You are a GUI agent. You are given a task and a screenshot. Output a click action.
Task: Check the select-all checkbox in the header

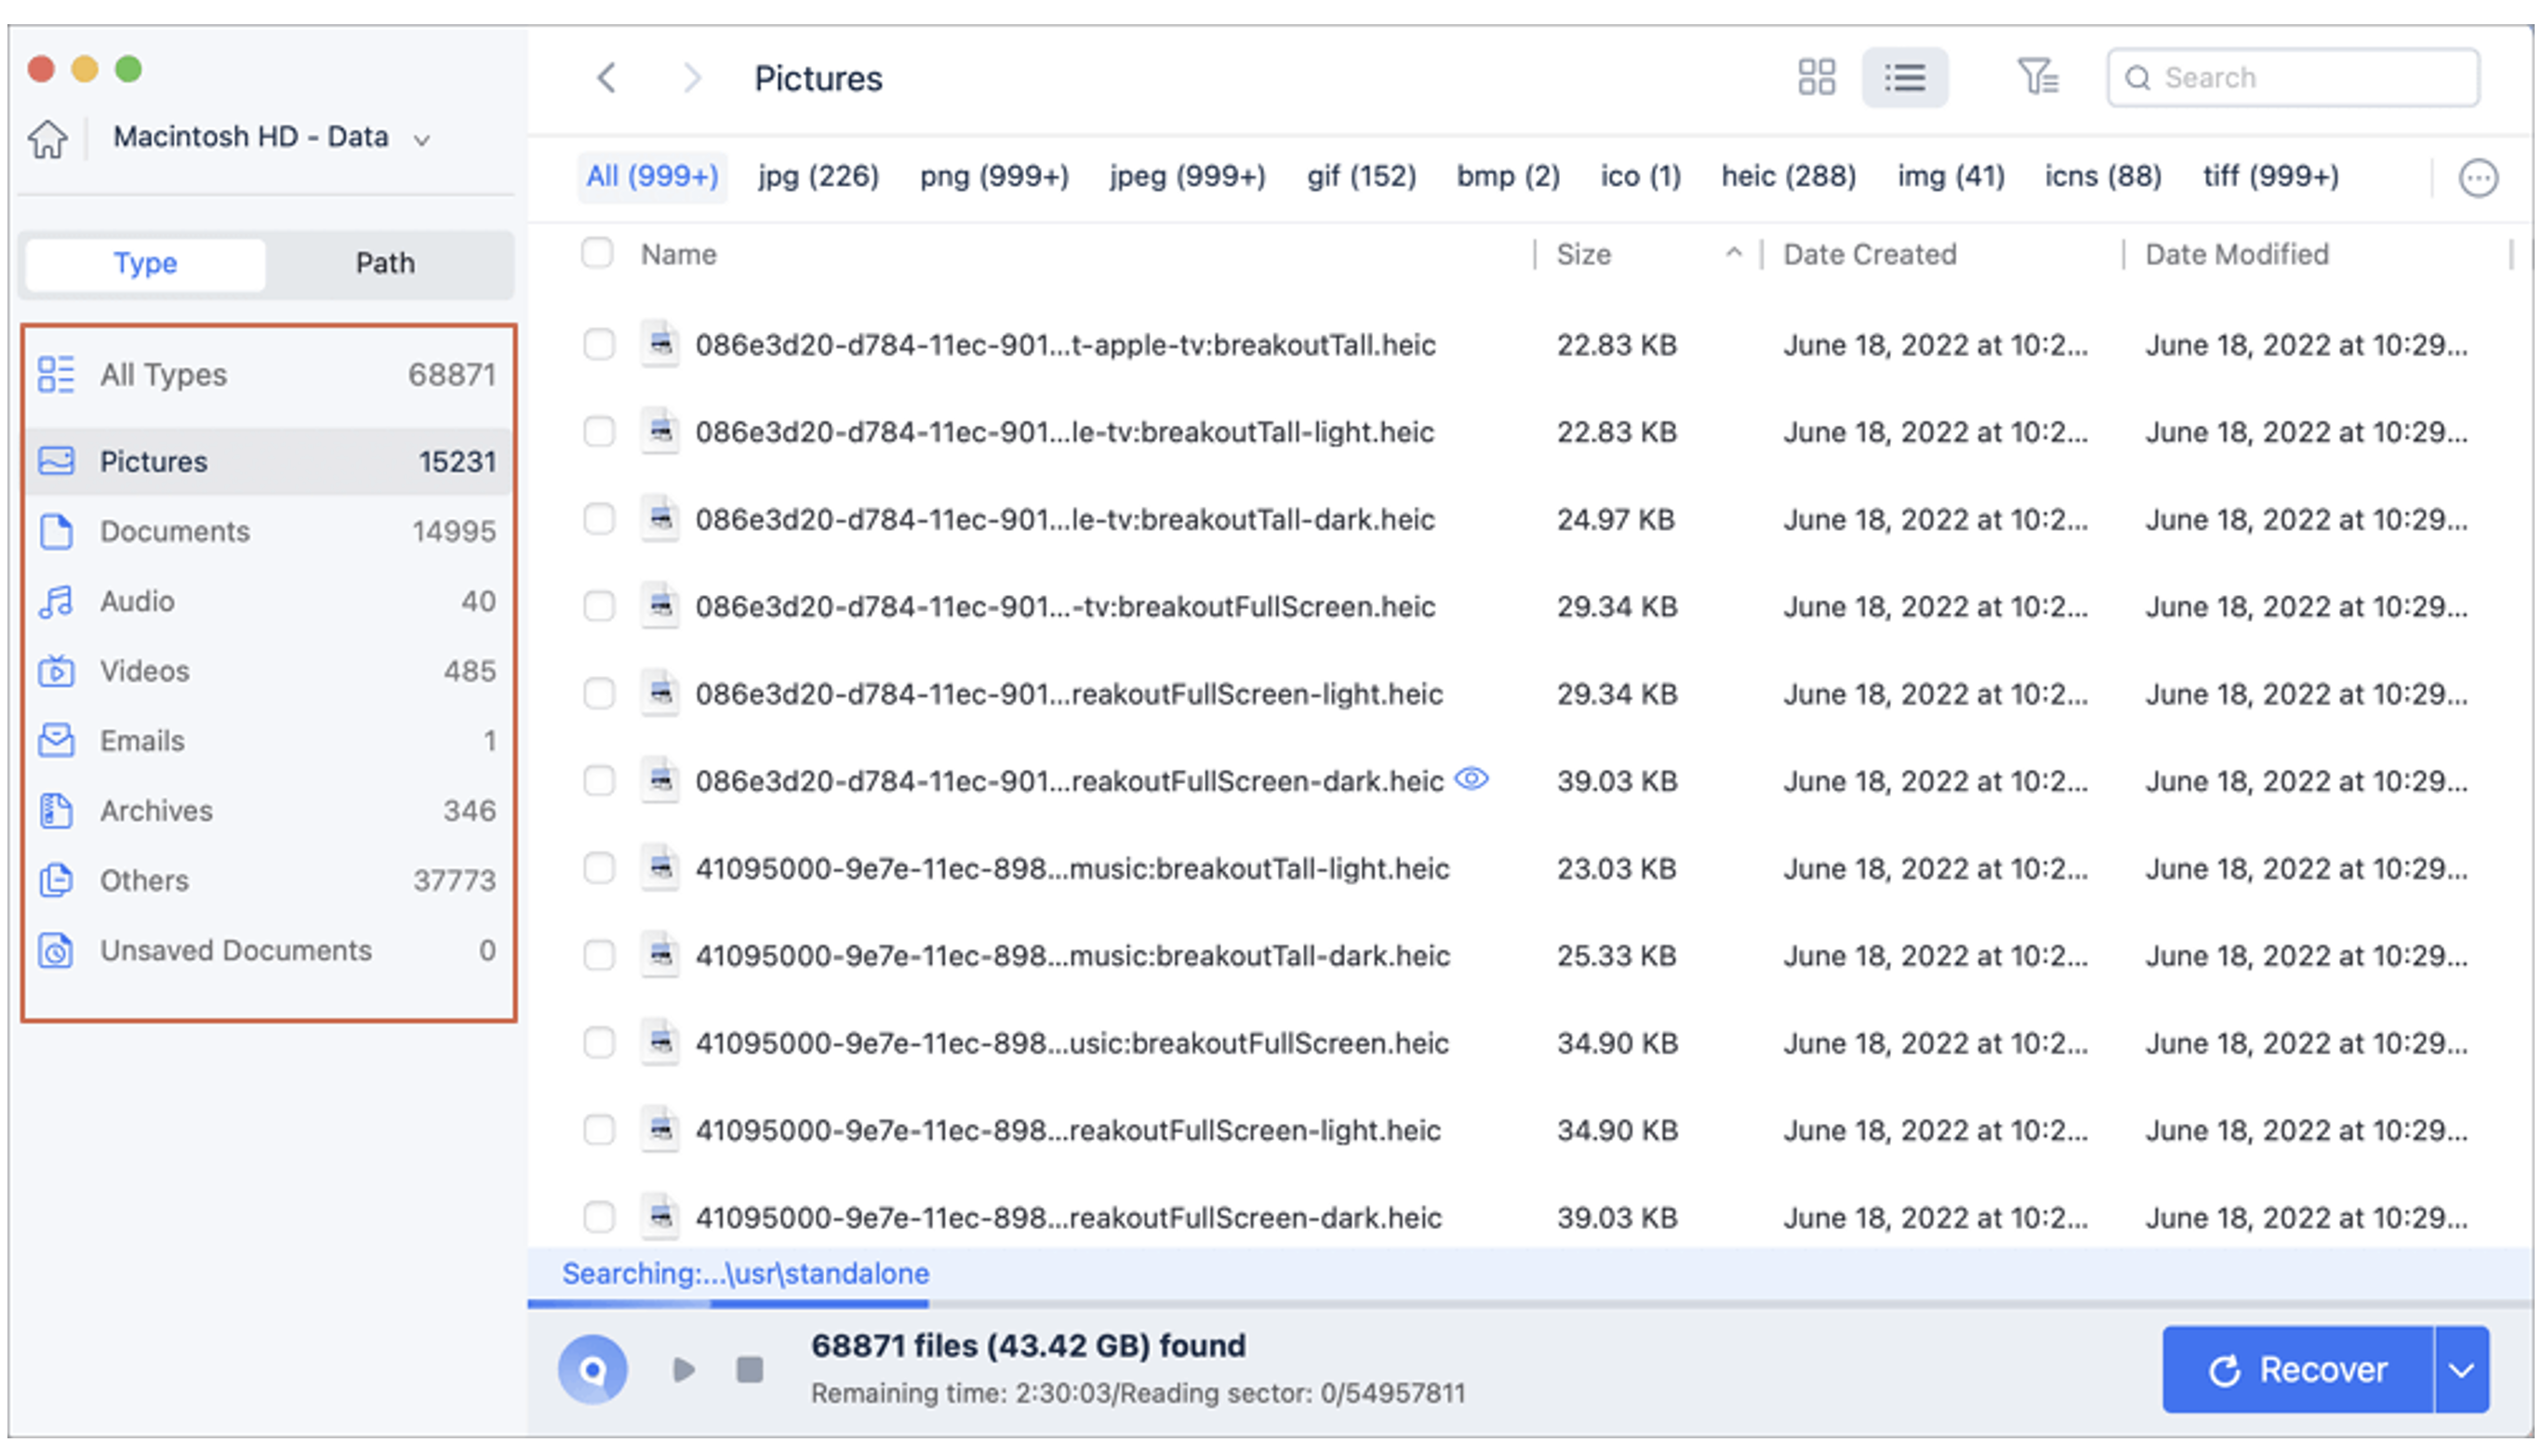(x=596, y=253)
